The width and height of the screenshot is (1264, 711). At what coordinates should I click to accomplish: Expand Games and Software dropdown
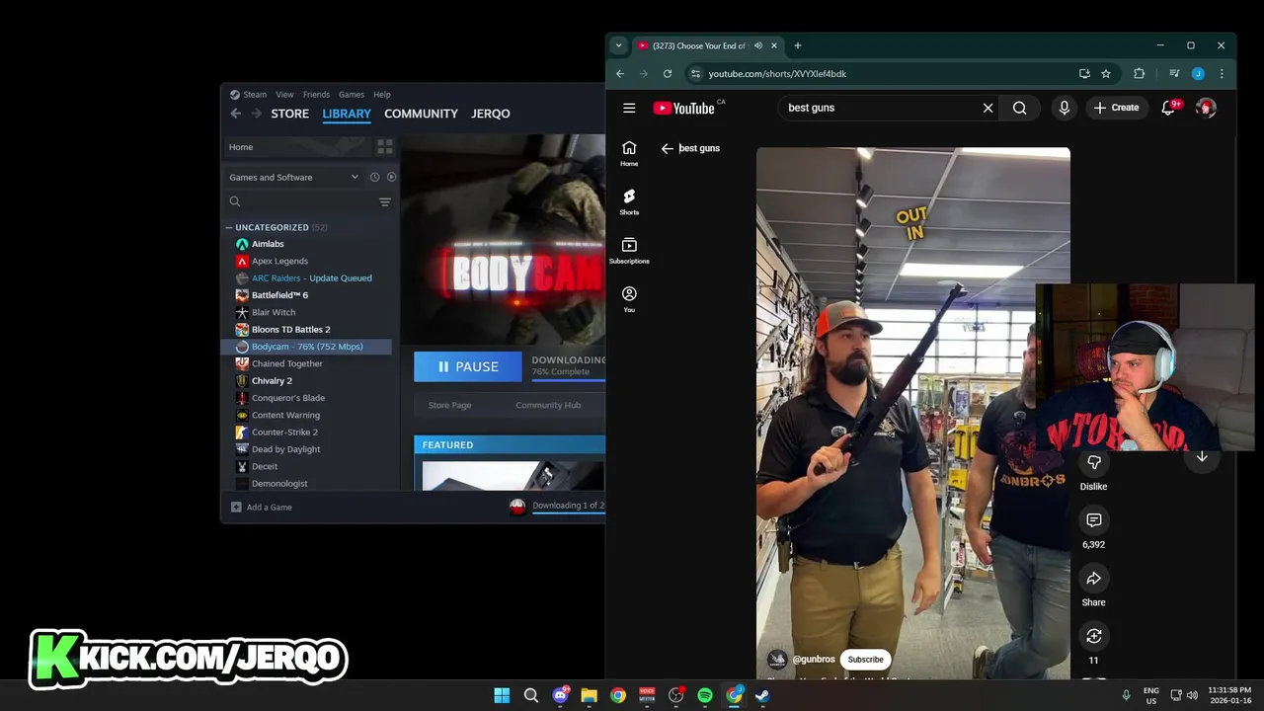click(x=294, y=177)
